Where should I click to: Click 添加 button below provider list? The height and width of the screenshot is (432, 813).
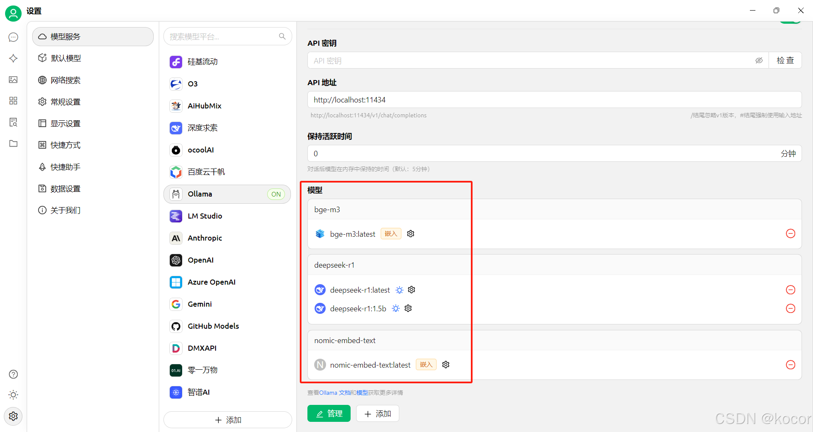[228, 420]
